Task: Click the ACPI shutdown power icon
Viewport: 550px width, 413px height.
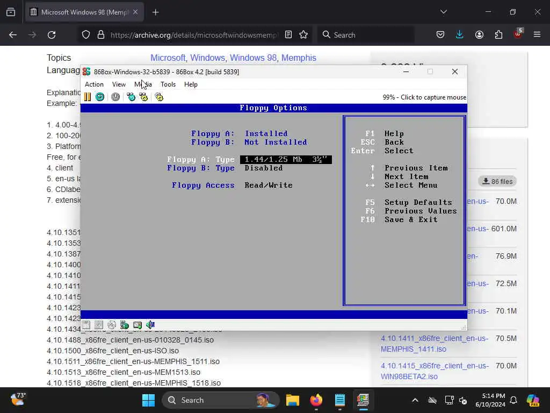Action: 115,97
